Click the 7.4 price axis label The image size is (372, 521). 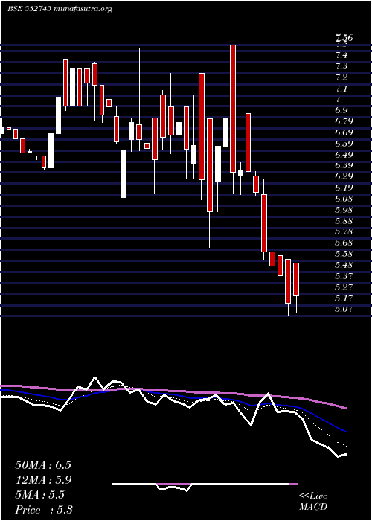(342, 55)
